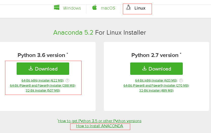Switch to the Windows tab
The height and width of the screenshot is (133, 211).
pos(67,8)
